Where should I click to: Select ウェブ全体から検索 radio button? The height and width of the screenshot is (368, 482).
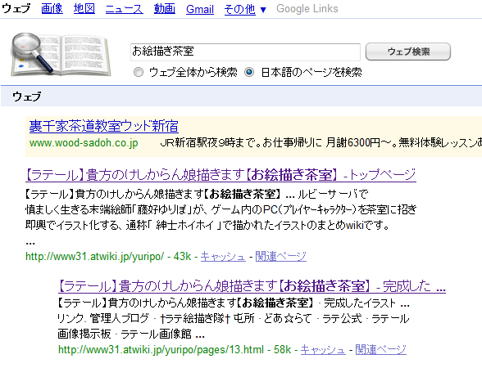click(x=139, y=72)
